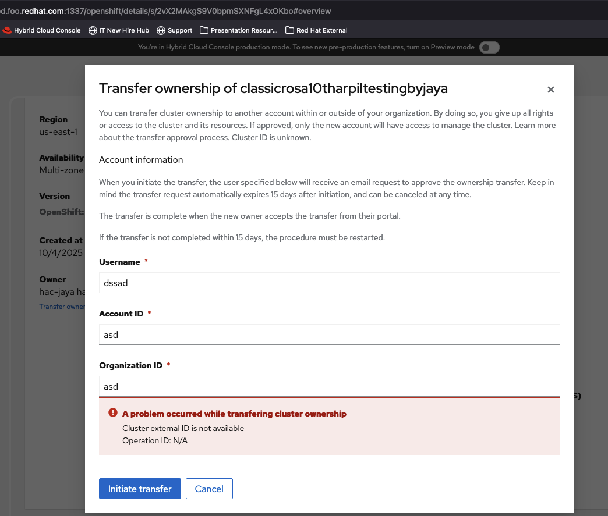This screenshot has width=608, height=516.
Task: Open the Support bookmark label
Action: coord(180,30)
